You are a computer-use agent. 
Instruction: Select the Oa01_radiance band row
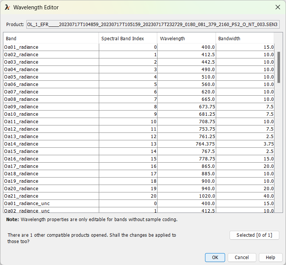coord(51,47)
